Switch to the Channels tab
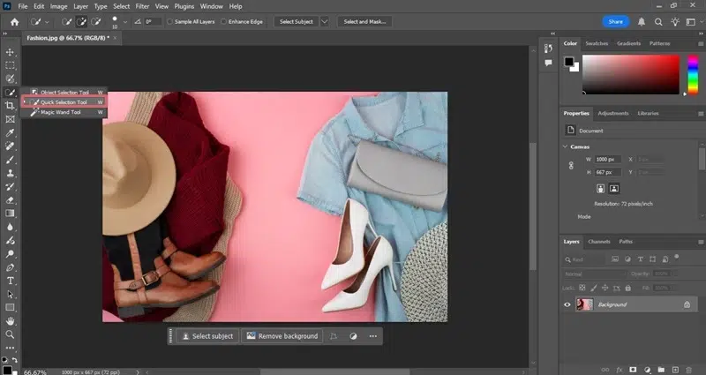 (x=599, y=241)
